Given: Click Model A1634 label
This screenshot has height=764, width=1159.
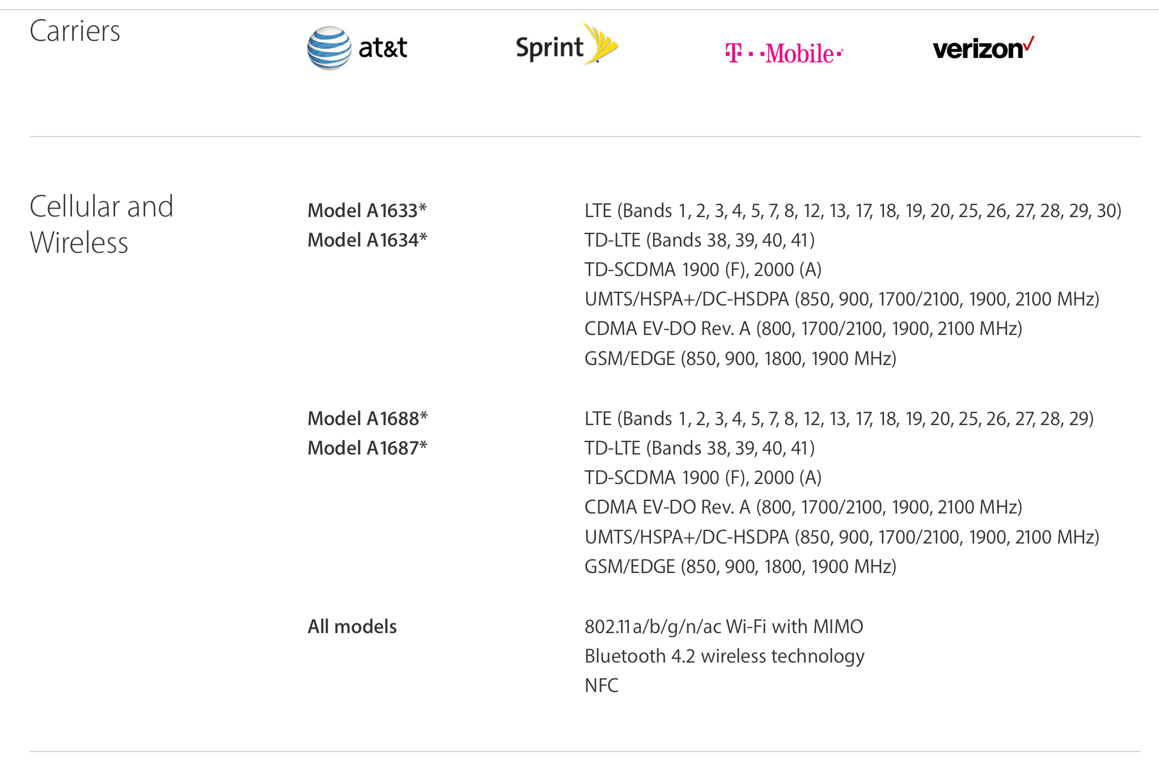Looking at the screenshot, I should coord(367,240).
